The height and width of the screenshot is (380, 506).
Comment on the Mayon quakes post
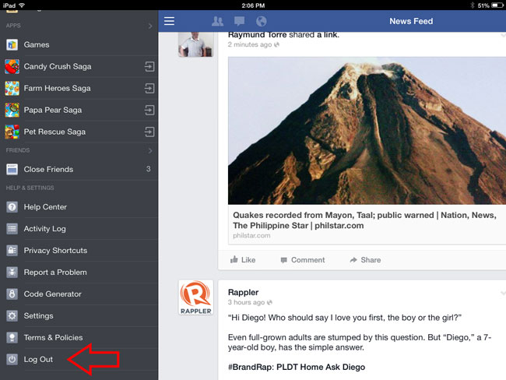(302, 260)
